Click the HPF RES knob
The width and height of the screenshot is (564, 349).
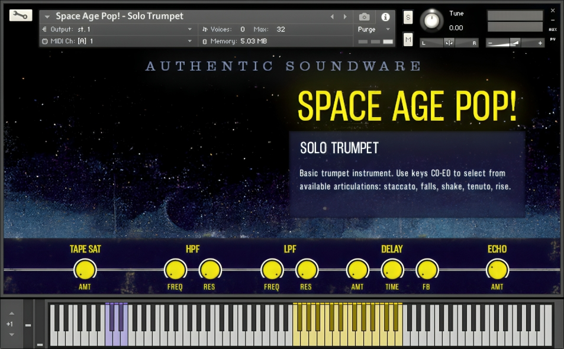(210, 270)
